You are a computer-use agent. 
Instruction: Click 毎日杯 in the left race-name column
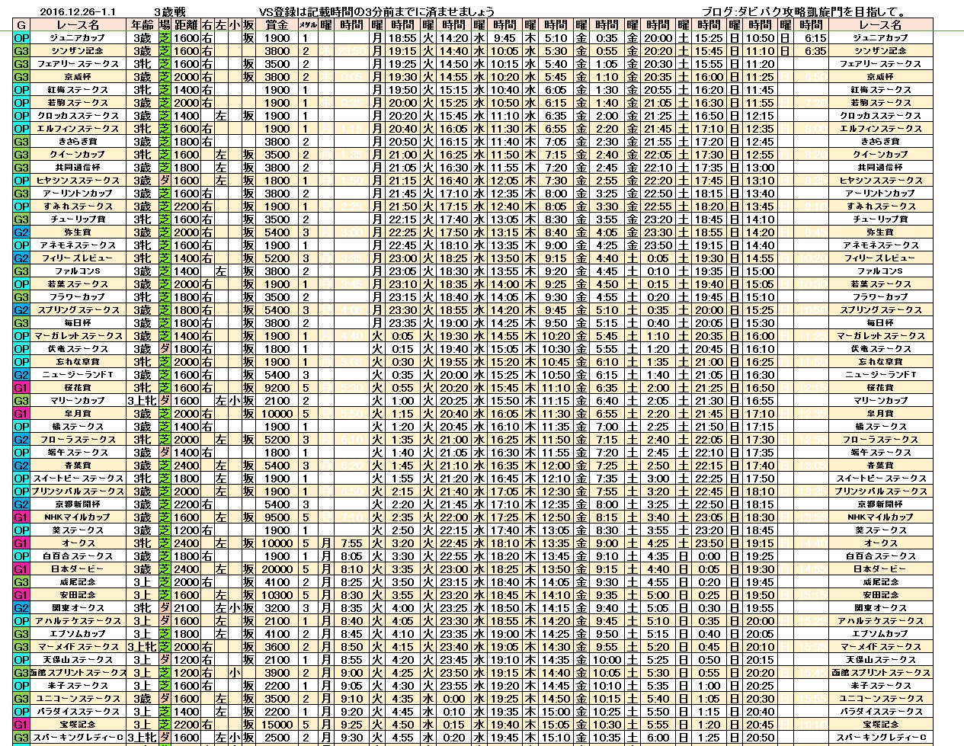(x=78, y=323)
